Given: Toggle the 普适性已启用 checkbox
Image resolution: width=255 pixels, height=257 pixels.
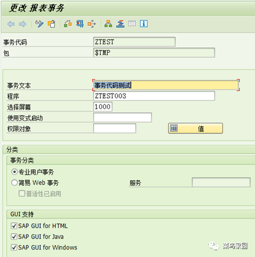Looking at the screenshot, I should [22, 193].
